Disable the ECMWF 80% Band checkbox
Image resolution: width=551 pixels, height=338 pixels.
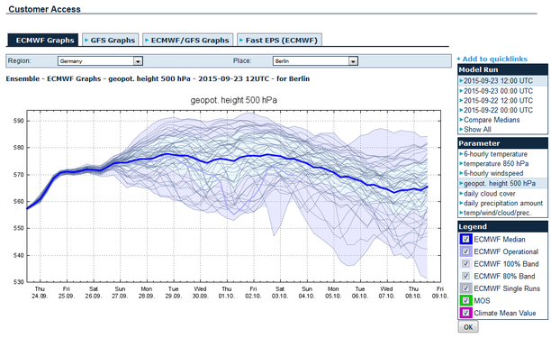coord(466,276)
